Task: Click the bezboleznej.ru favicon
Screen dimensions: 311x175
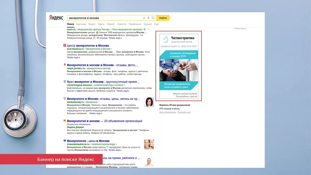Action: tap(65, 98)
